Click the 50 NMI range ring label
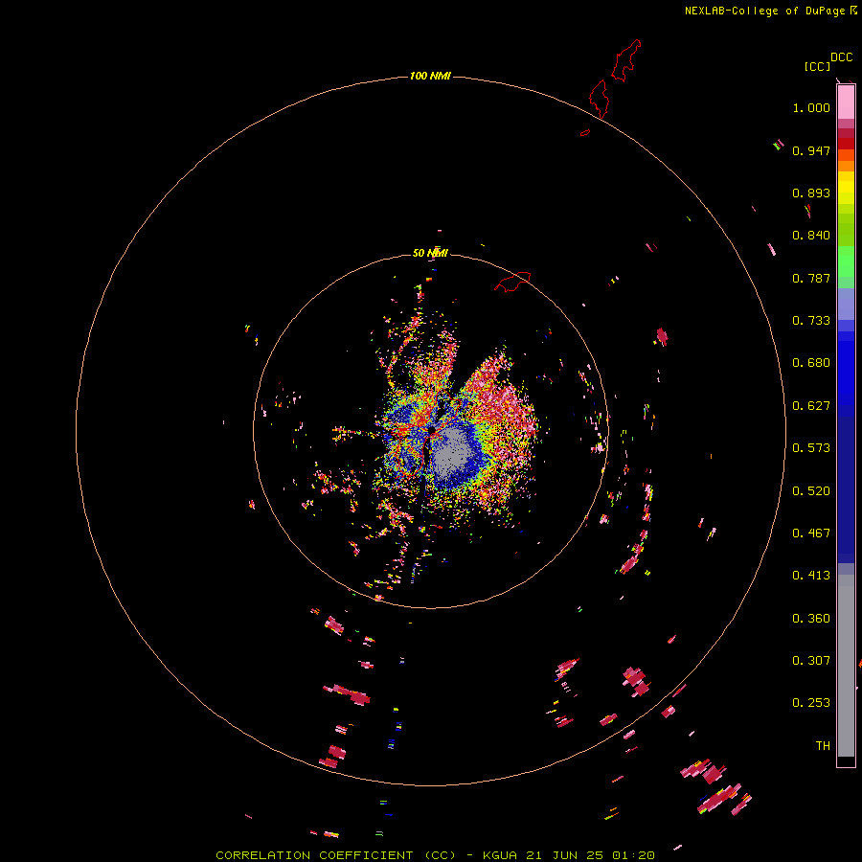The image size is (862, 862). click(430, 253)
